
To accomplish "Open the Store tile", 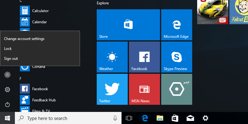I will point(128,25).
